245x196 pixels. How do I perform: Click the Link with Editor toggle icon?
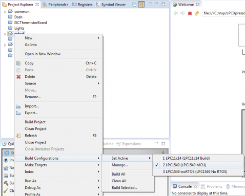click(x=141, y=5)
